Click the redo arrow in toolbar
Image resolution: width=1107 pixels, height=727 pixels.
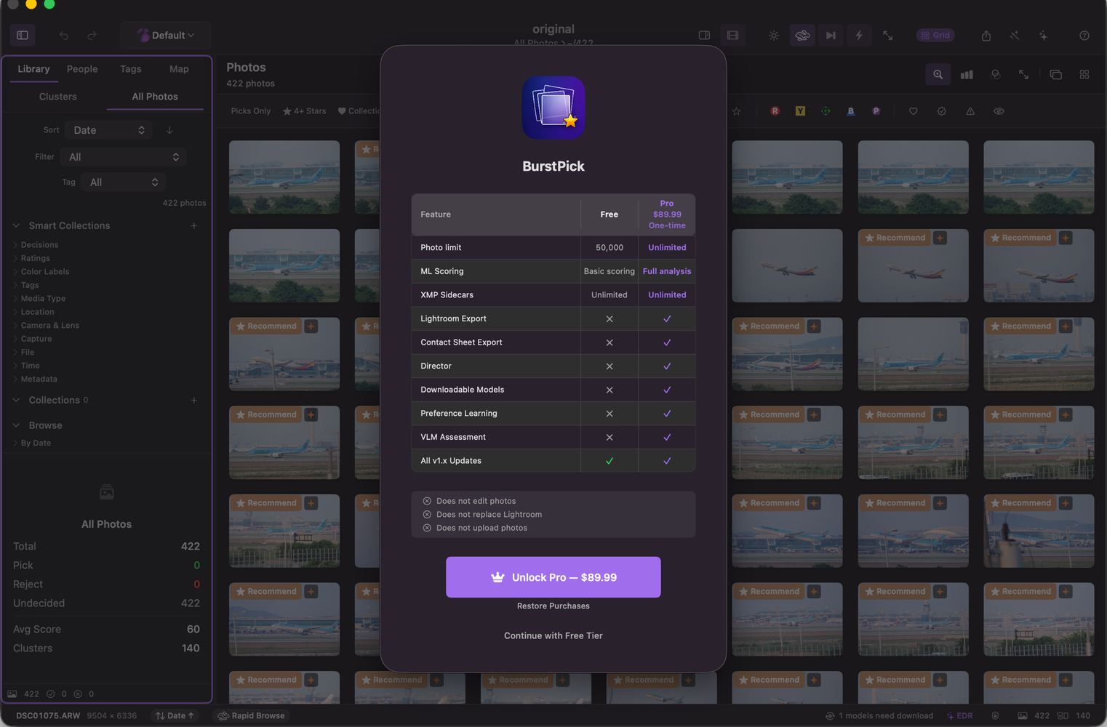(x=92, y=35)
